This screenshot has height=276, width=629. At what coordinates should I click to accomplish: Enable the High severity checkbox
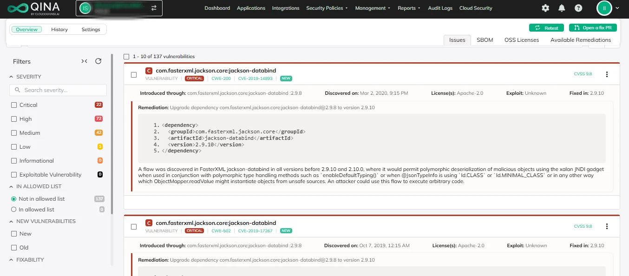point(14,119)
